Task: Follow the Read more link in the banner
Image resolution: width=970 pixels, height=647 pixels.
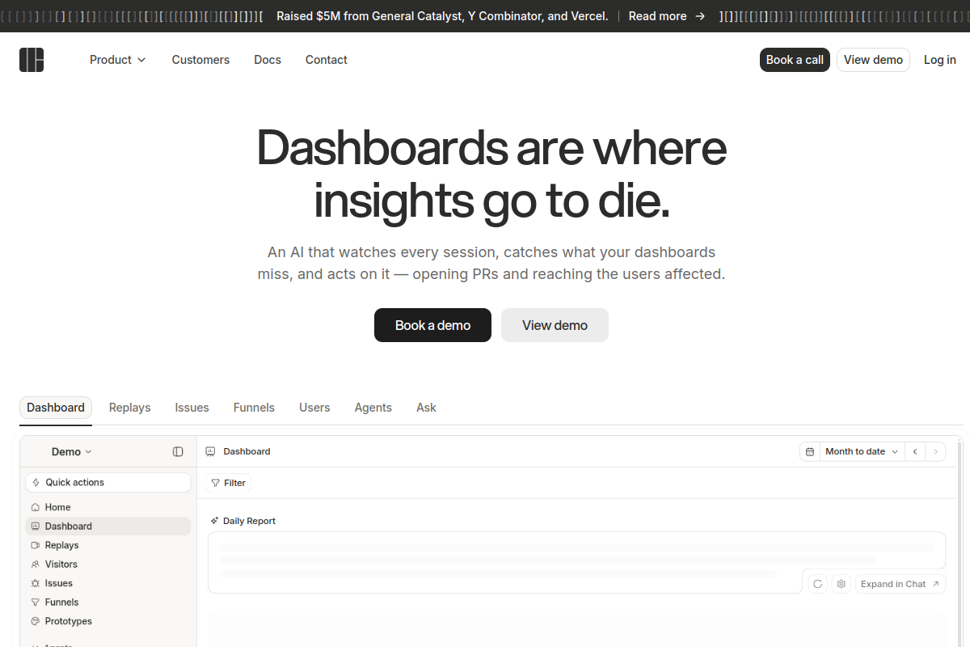Action: (667, 16)
